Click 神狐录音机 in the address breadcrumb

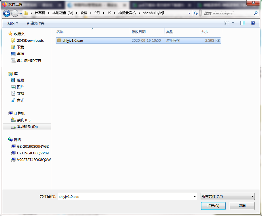tap(127, 13)
